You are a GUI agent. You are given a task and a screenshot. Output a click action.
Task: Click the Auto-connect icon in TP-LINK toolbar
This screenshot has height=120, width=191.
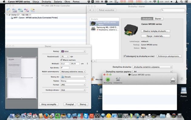[x=15, y=10]
